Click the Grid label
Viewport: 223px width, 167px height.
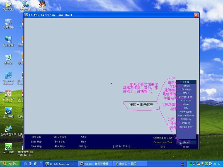click(163, 147)
